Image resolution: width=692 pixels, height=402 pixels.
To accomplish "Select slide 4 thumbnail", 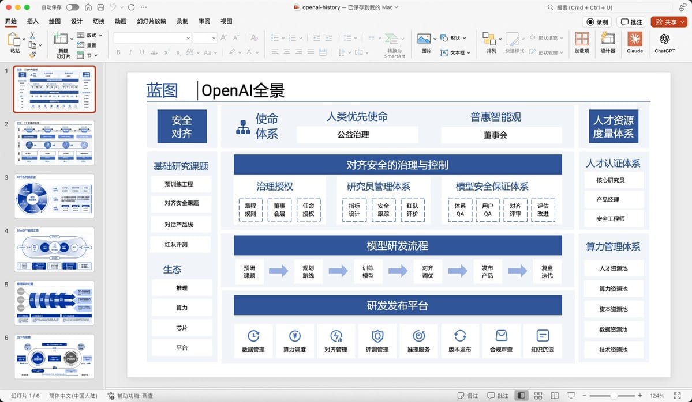I will tap(54, 249).
